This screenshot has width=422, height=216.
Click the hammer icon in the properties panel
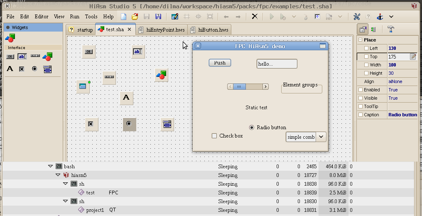[390, 29]
